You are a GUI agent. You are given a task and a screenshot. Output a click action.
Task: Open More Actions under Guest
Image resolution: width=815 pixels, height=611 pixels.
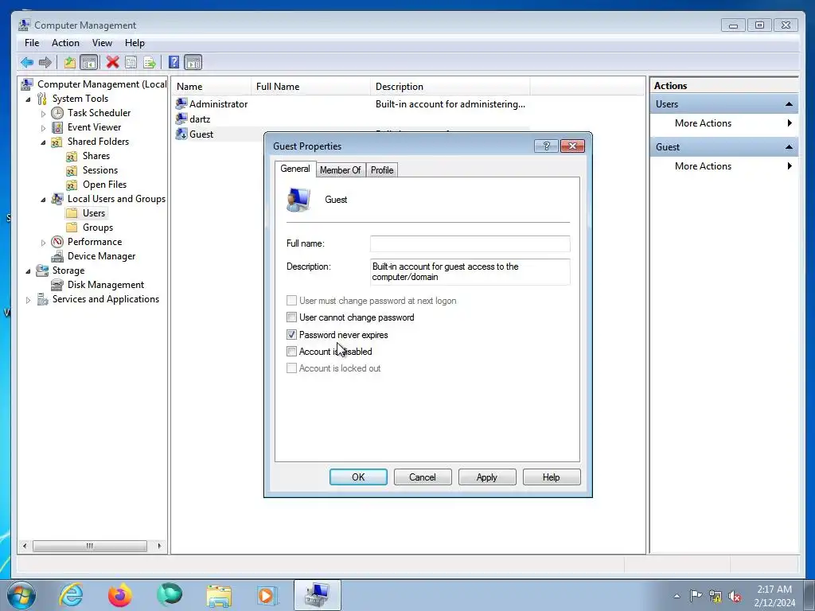(724, 166)
